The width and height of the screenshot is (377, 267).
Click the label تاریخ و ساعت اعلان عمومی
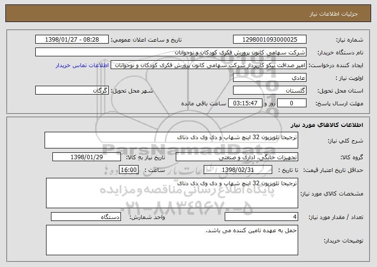(x=146, y=40)
